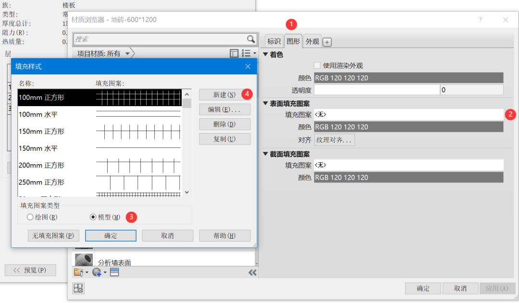The image size is (519, 303).
Task: Click the 透明度 value field
Action: pyautogui.click(x=472, y=90)
